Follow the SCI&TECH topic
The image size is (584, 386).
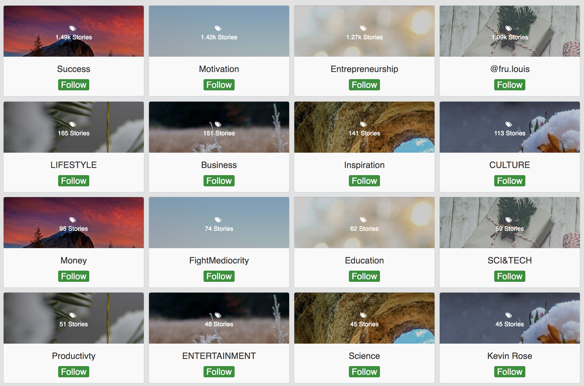510,276
